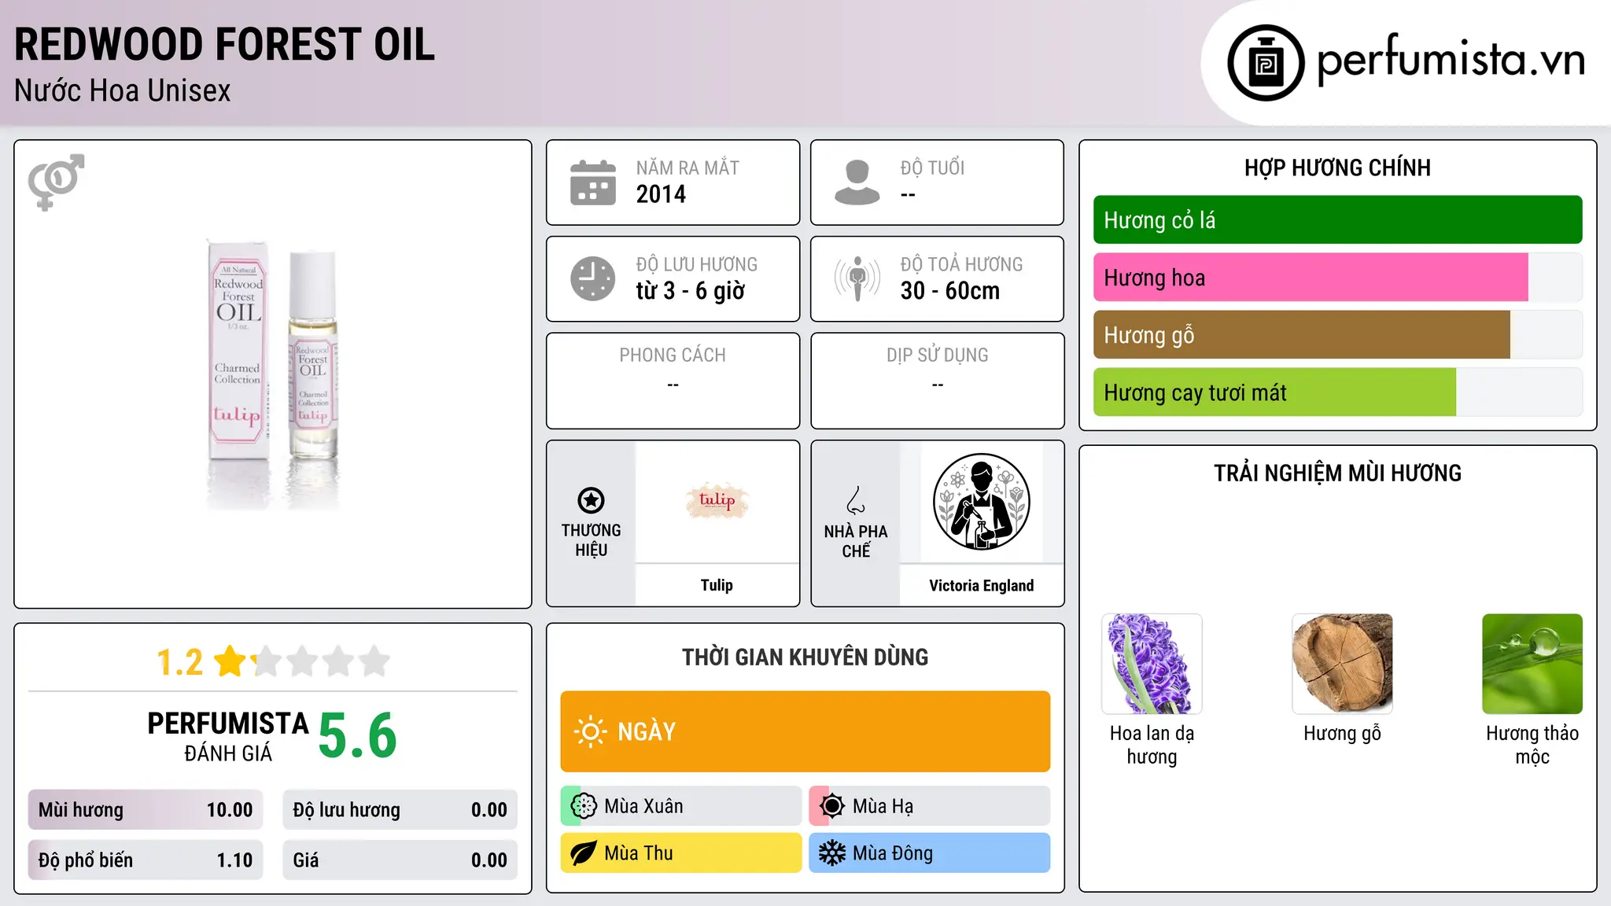1611x906 pixels.
Task: Click the longevity value từ 3 - 6 giờ
Action: click(690, 291)
